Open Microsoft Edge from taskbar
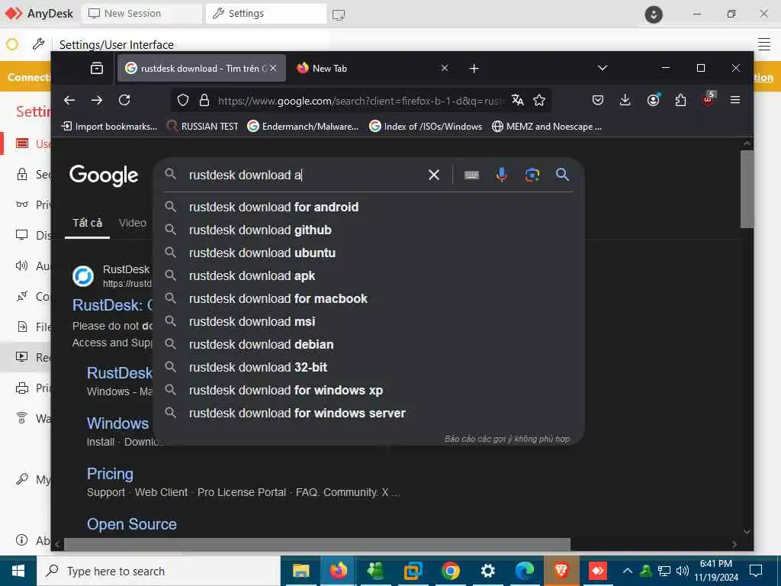The image size is (781, 586). coord(525,571)
